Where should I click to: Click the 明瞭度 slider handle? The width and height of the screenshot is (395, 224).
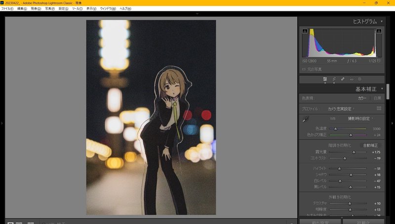[350, 210]
